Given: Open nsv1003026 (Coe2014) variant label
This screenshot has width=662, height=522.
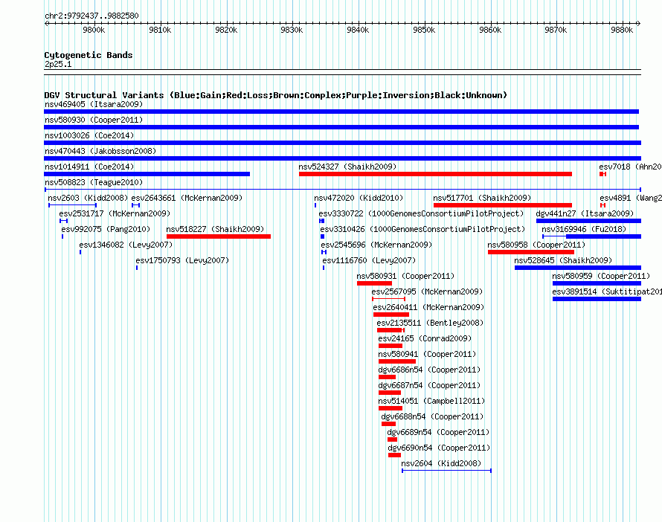Looking at the screenshot, I should point(89,135).
